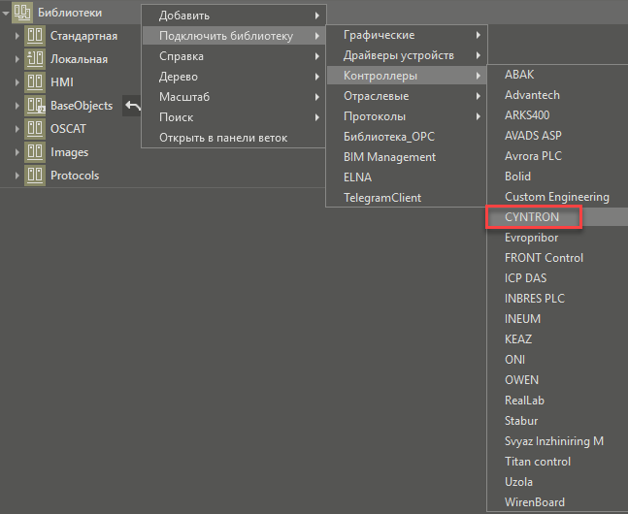Open the Поиск submenu
Screen dimensions: 628x514
pos(234,117)
